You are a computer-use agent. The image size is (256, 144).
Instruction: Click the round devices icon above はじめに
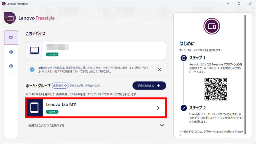pos(212,26)
